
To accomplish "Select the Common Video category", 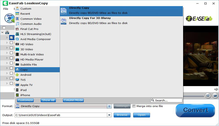I will [x=37, y=19].
